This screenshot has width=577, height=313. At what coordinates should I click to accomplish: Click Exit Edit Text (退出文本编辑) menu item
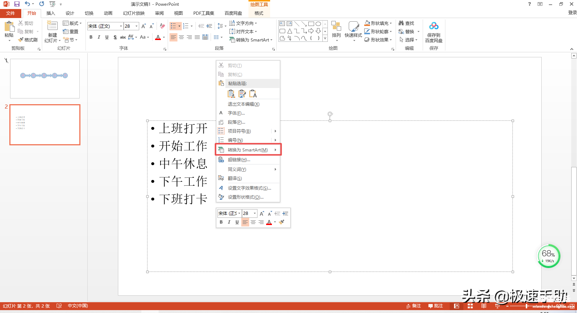tap(248, 104)
